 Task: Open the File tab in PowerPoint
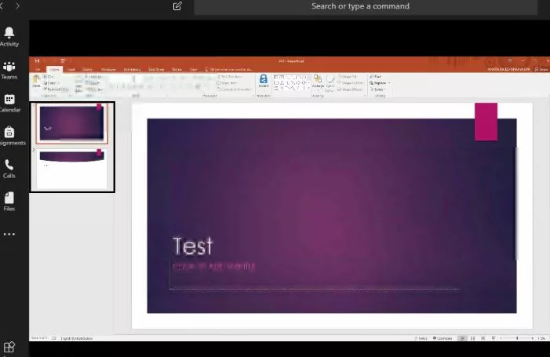38,69
